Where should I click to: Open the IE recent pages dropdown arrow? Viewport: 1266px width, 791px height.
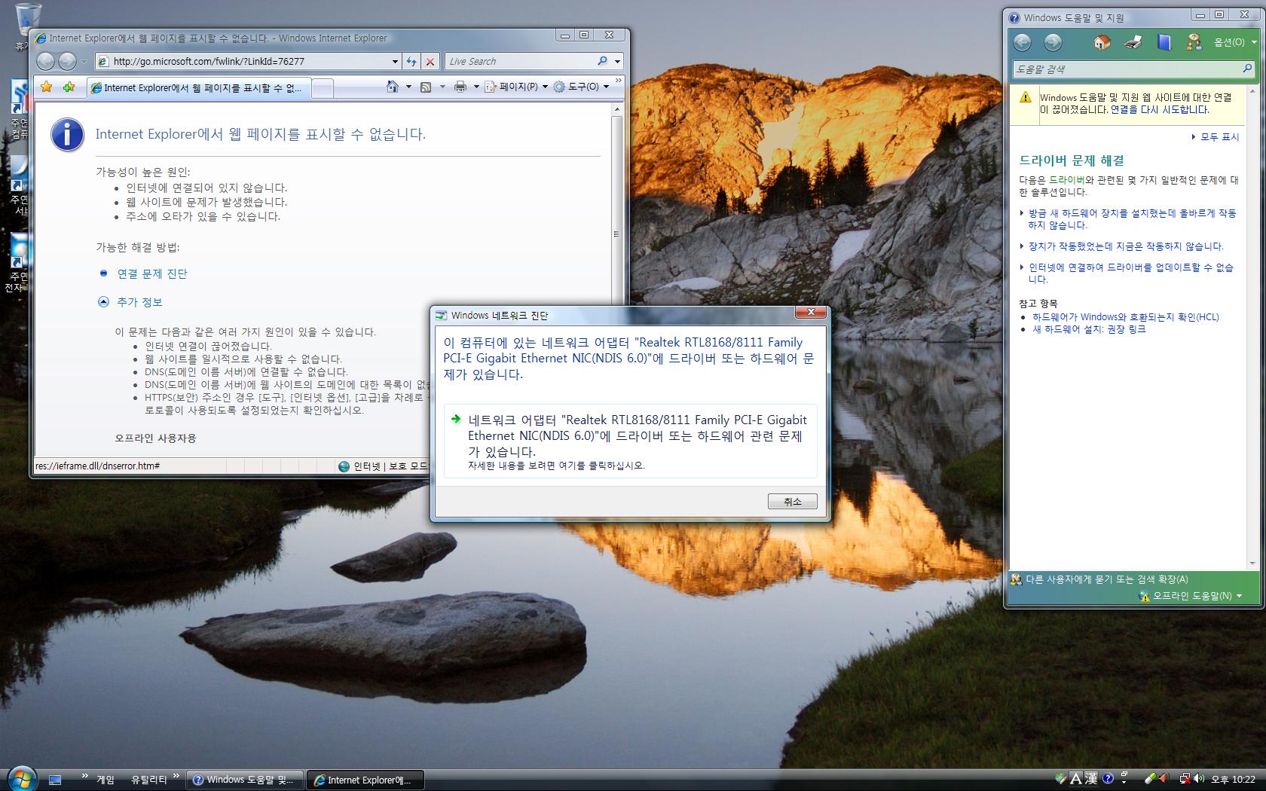(x=84, y=62)
